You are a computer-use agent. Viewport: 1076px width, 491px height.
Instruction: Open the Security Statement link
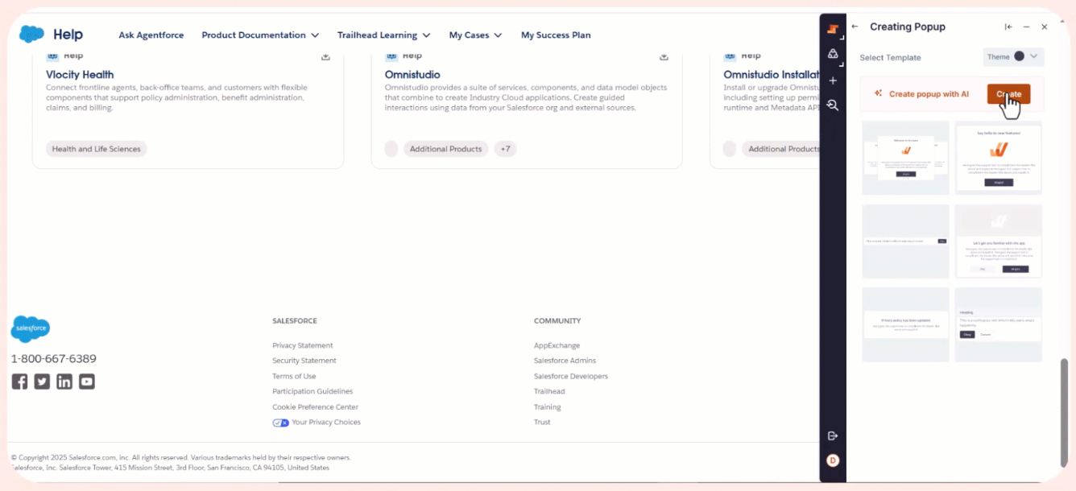(304, 361)
